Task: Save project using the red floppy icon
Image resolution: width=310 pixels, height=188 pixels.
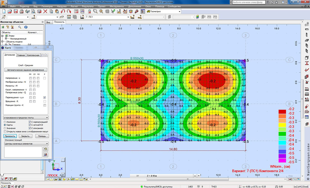Action: [x=16, y=11]
